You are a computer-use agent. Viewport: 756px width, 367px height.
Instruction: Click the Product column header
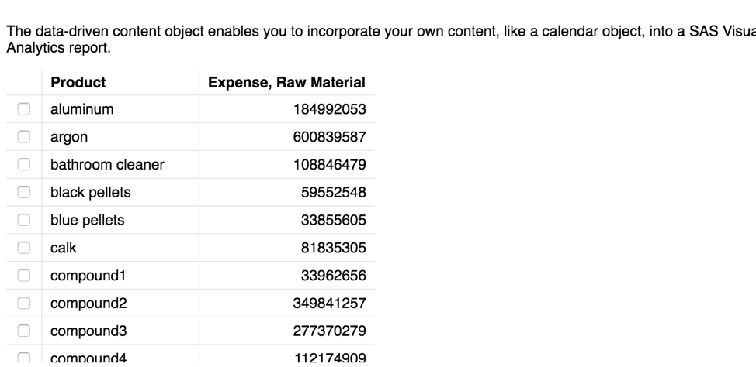coord(78,82)
